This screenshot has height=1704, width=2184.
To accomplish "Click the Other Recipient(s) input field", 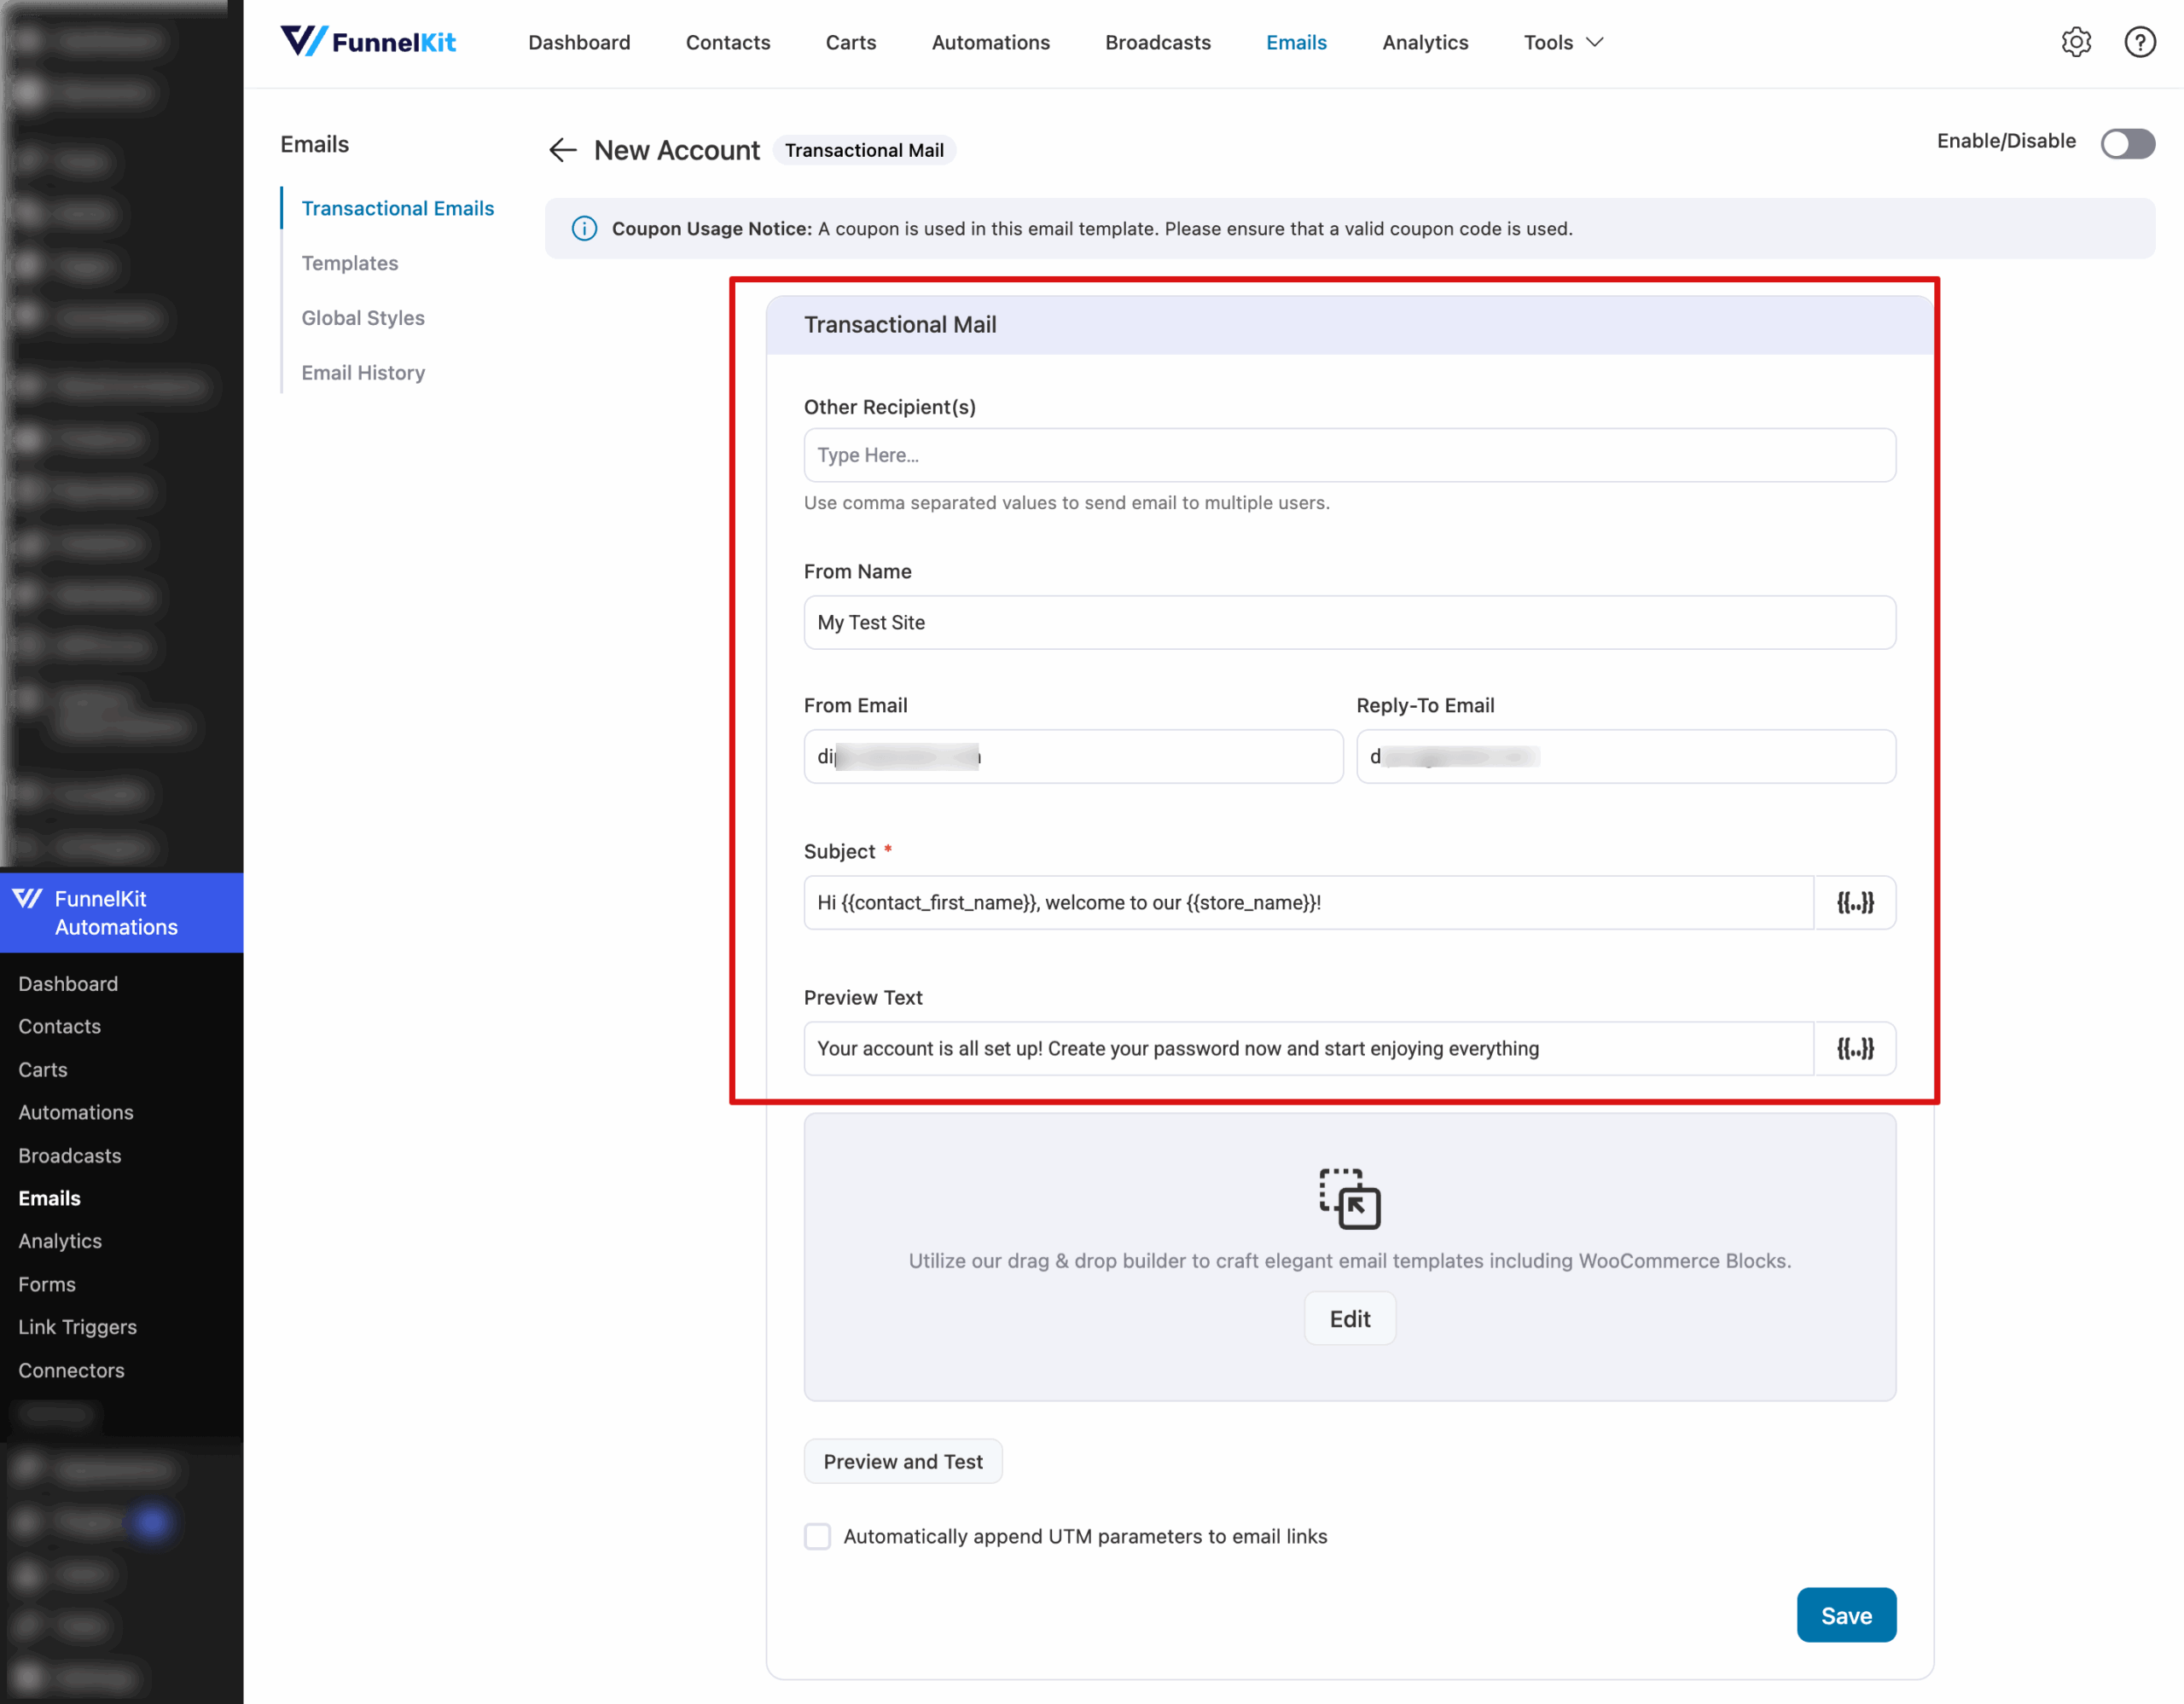I will (1349, 455).
